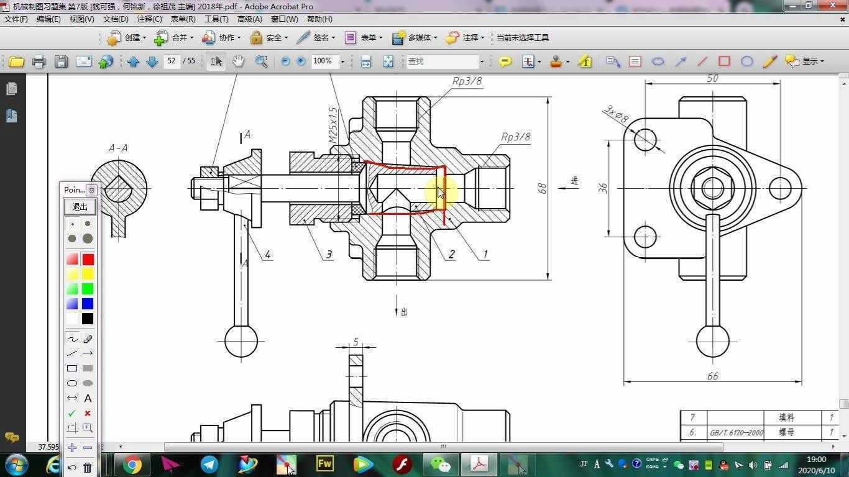Go to previous page with up arrow
Screen dimensions: 849x477
pyautogui.click(x=133, y=61)
